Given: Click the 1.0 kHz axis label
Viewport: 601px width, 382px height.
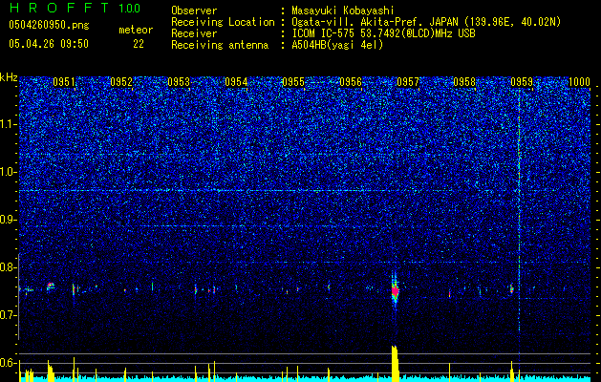Looking at the screenshot, I should coord(9,173).
